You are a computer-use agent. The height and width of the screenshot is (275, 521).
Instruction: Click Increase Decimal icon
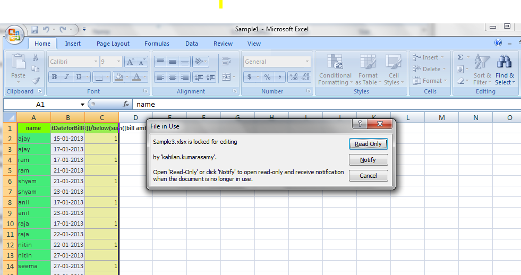(294, 77)
